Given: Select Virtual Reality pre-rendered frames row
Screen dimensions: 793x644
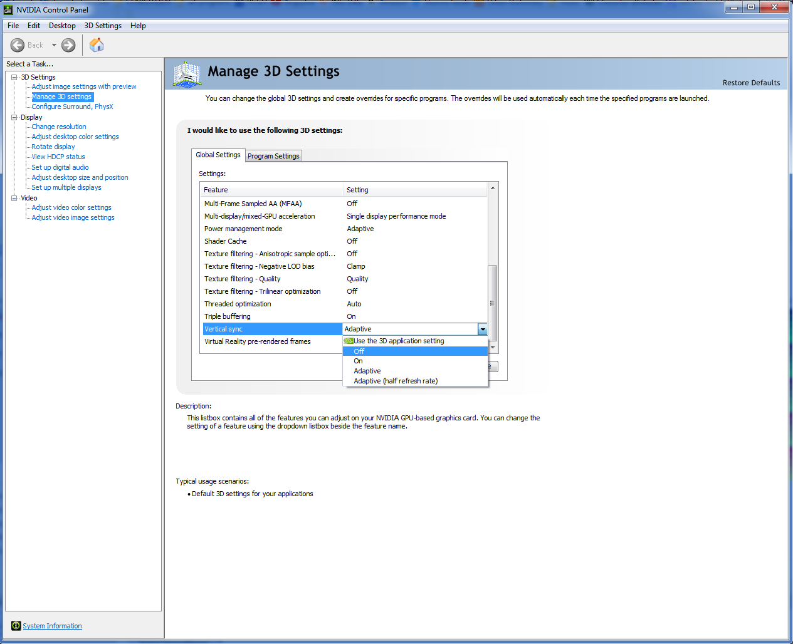Looking at the screenshot, I should [272, 341].
